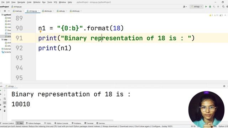Open the Services tool window
The width and height of the screenshot is (228, 128).
[100, 123]
